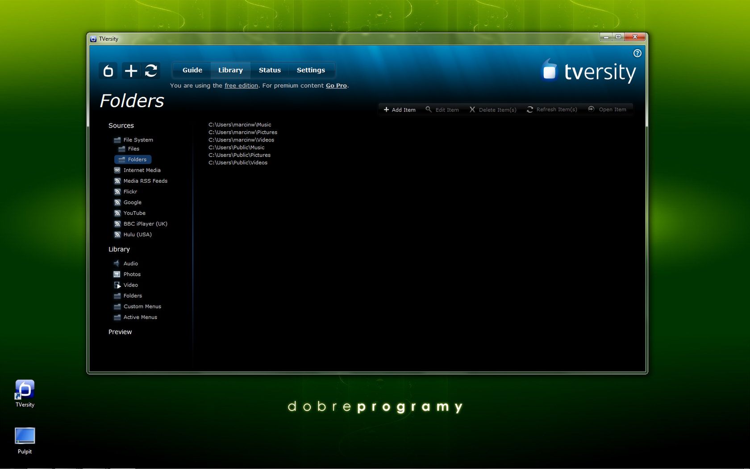Click the refresh arrows icon in toolbar
The height and width of the screenshot is (469, 750).
pos(151,71)
